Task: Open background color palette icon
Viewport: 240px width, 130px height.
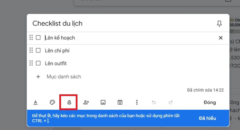Action: 52,102
